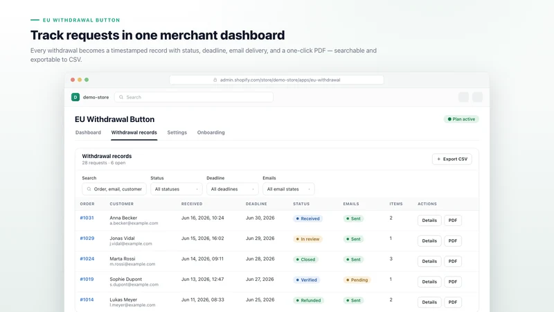Click the lock icon in the address bar
Image resolution: width=554 pixels, height=312 pixels.
215,80
